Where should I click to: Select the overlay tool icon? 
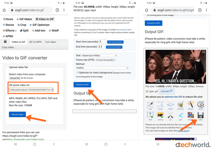click(x=160, y=116)
